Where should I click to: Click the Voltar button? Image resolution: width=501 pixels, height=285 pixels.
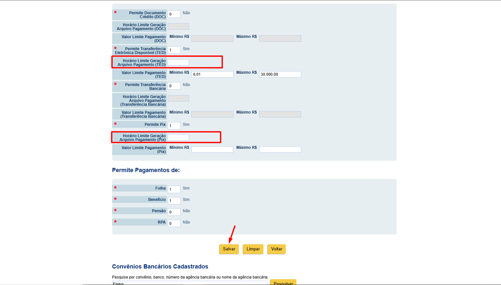tap(276, 249)
